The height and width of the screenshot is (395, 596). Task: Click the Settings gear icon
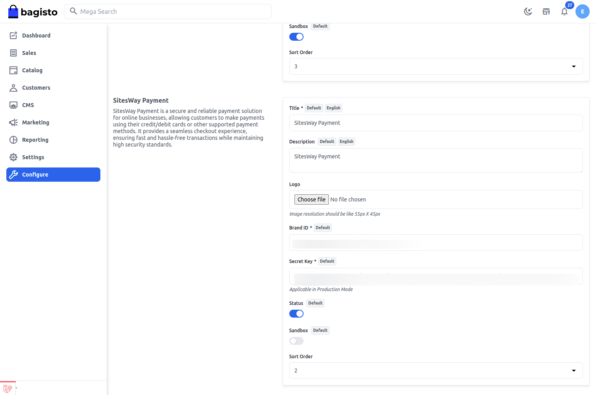point(13,157)
